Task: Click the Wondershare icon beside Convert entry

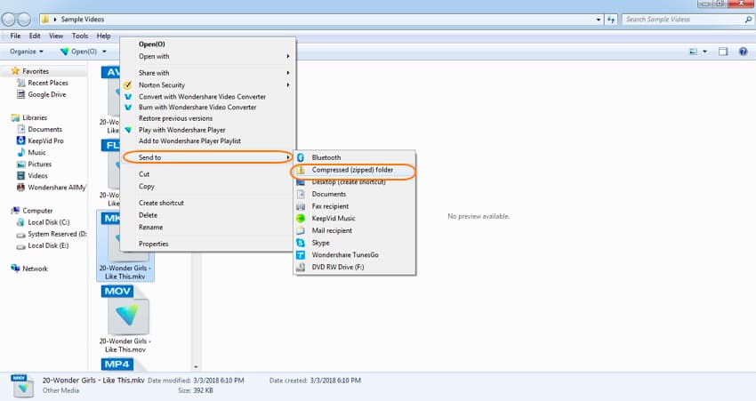Action: [x=128, y=97]
